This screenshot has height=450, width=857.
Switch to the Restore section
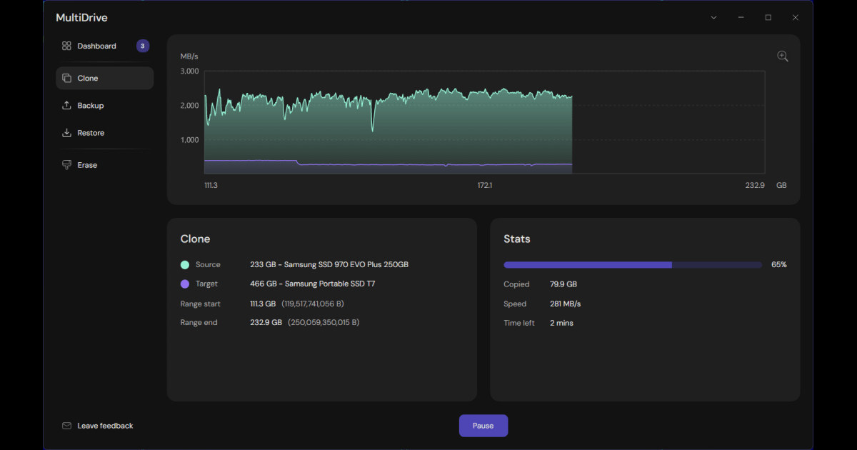click(91, 133)
